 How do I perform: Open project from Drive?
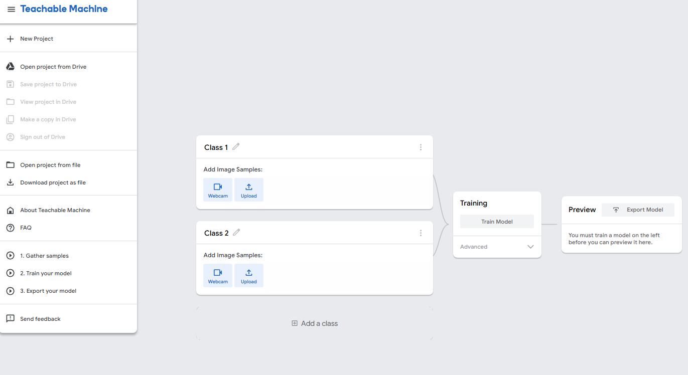[x=53, y=67]
